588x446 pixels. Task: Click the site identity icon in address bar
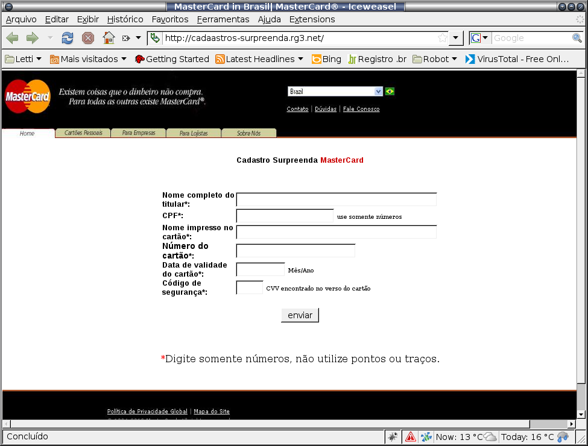tap(155, 38)
